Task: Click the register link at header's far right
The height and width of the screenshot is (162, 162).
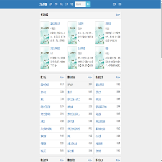Action: click(x=120, y=4)
